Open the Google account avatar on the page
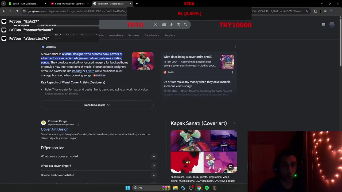 pos(332,25)
